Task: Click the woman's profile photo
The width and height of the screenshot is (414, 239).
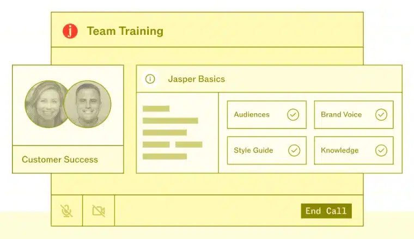Action: [45, 104]
